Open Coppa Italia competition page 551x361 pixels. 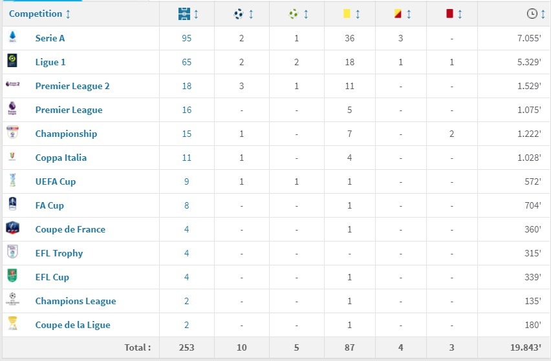[x=61, y=158]
